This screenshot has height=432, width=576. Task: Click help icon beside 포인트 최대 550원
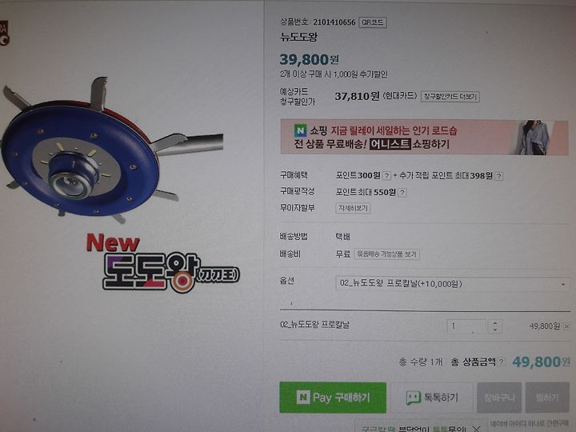[x=402, y=193]
